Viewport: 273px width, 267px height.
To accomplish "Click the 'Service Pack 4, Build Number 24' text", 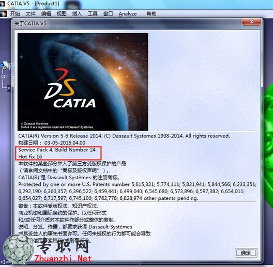I will [x=57, y=150].
